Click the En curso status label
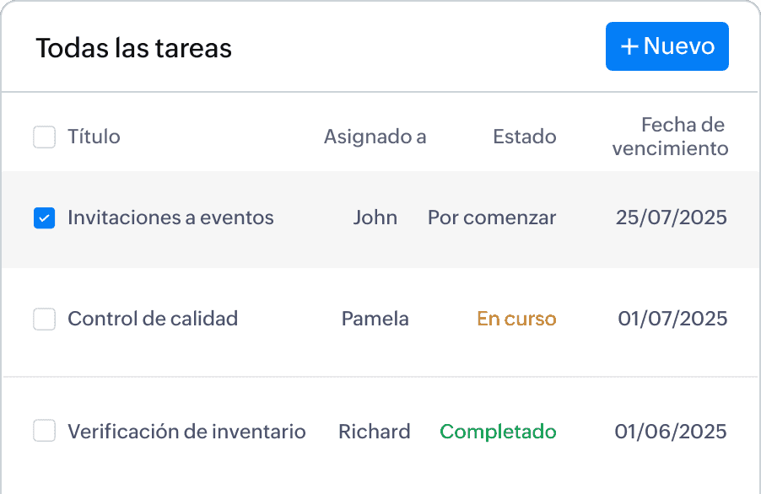 [x=517, y=319]
